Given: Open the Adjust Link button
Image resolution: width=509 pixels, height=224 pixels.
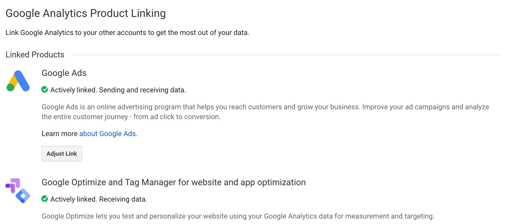Looking at the screenshot, I should click(x=62, y=154).
